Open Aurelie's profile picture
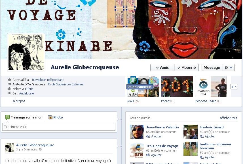Screen dimensions: 243x164 point(26,52)
